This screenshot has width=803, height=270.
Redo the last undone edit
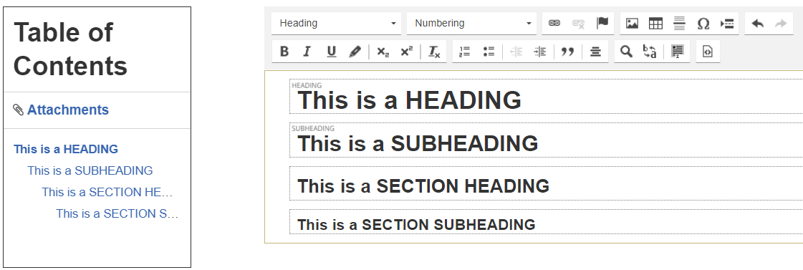[x=781, y=23]
